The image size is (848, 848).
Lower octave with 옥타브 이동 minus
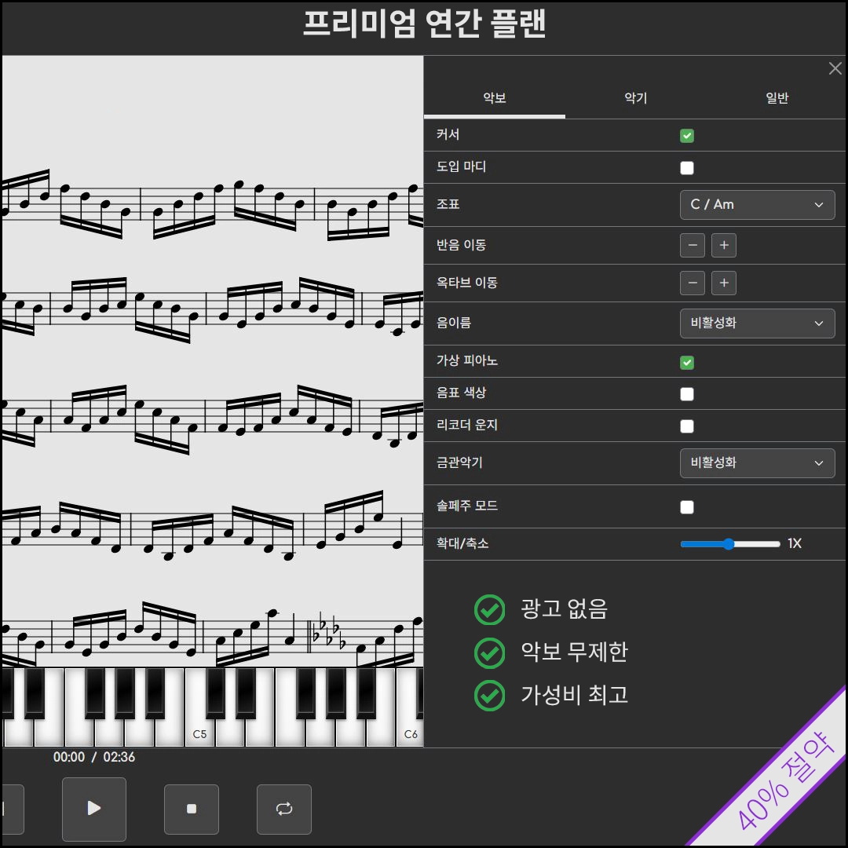click(692, 283)
